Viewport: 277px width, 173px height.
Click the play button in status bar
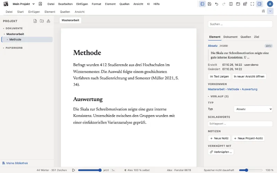coord(73,170)
